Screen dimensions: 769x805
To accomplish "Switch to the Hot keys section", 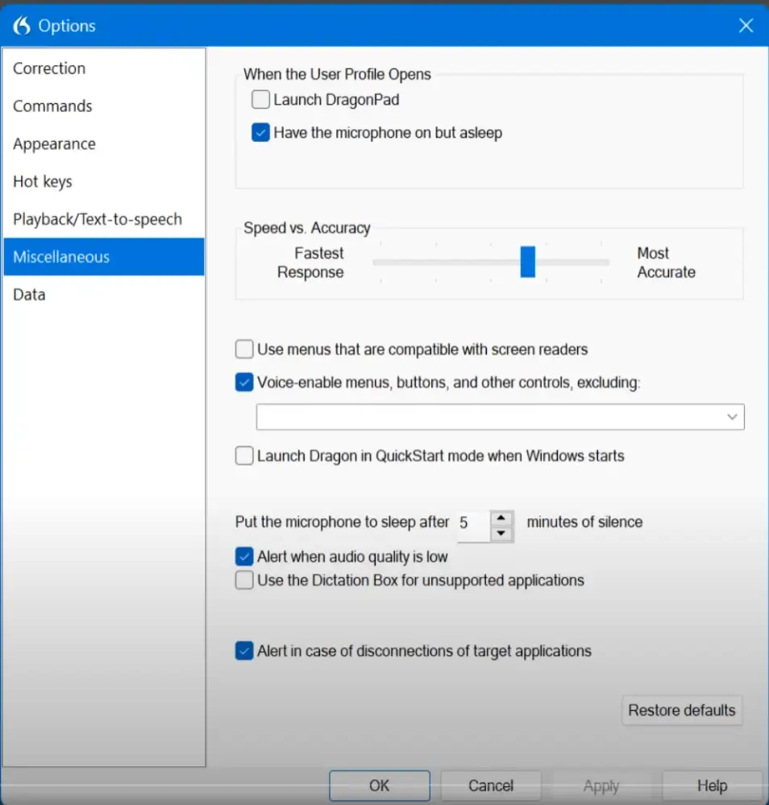I will click(x=43, y=182).
